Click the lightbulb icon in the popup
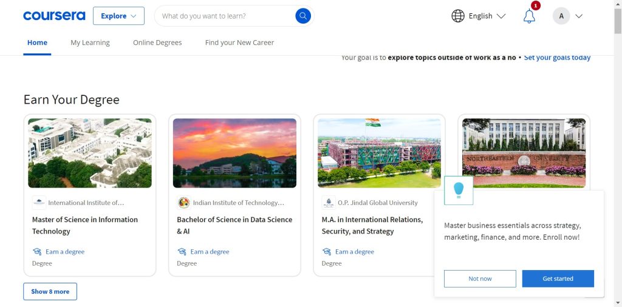Screen dimensions: 622x307 [x=459, y=190]
